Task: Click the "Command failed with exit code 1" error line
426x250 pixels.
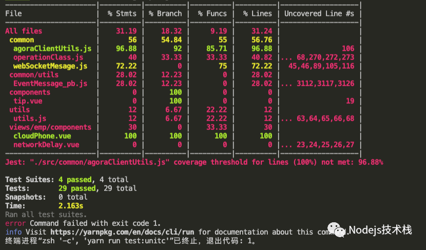Action: pyautogui.click(x=95, y=223)
